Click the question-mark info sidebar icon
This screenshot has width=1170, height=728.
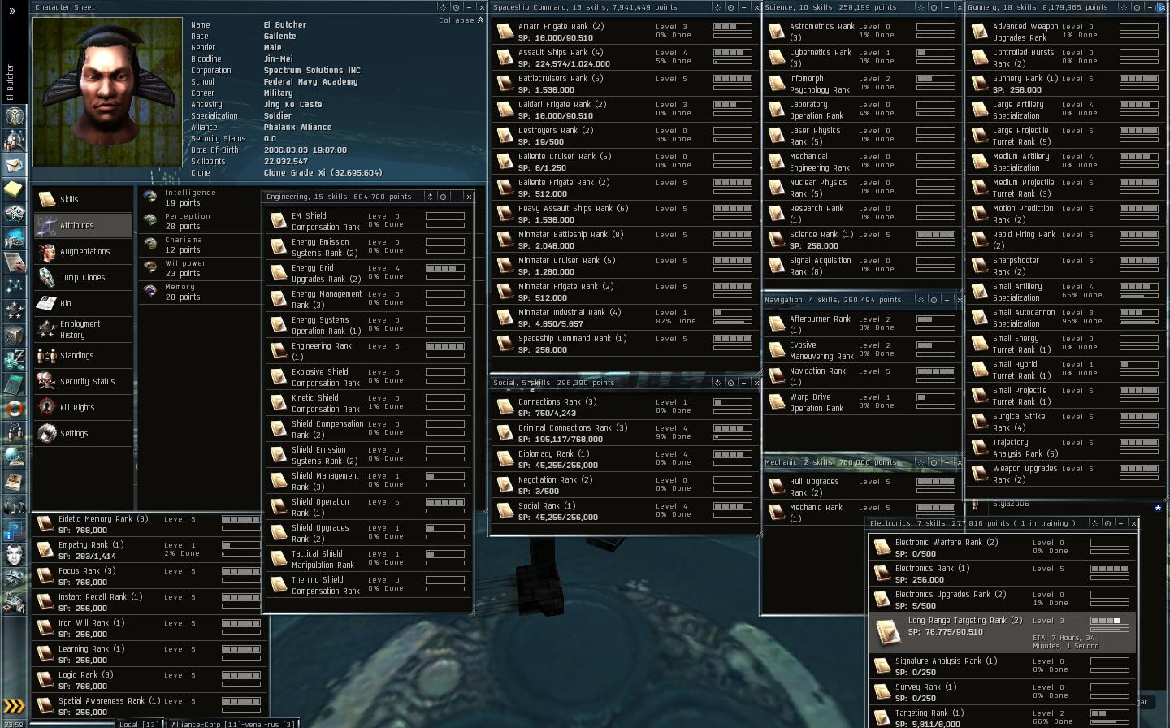[x=15, y=531]
